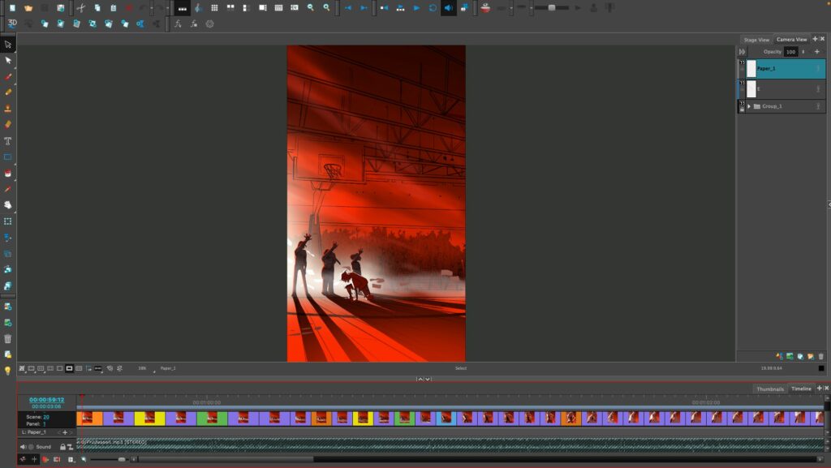The width and height of the screenshot is (831, 468).
Task: Select the Paint bucket tool
Action: pos(8,173)
